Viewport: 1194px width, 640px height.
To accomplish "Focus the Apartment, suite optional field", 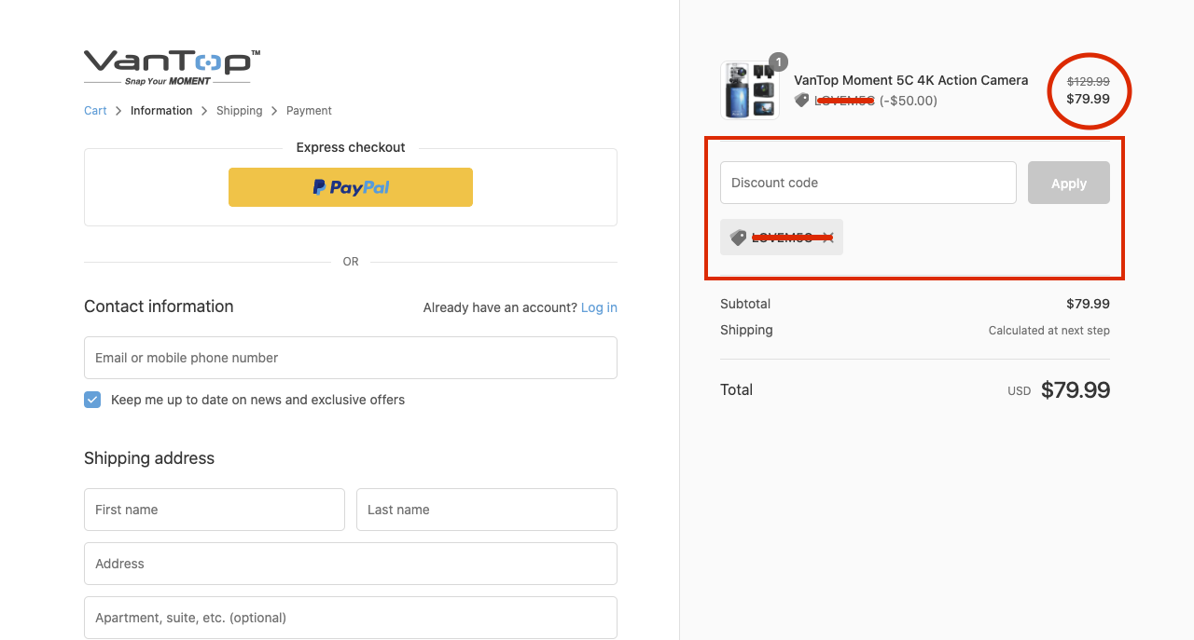I will tap(351, 618).
